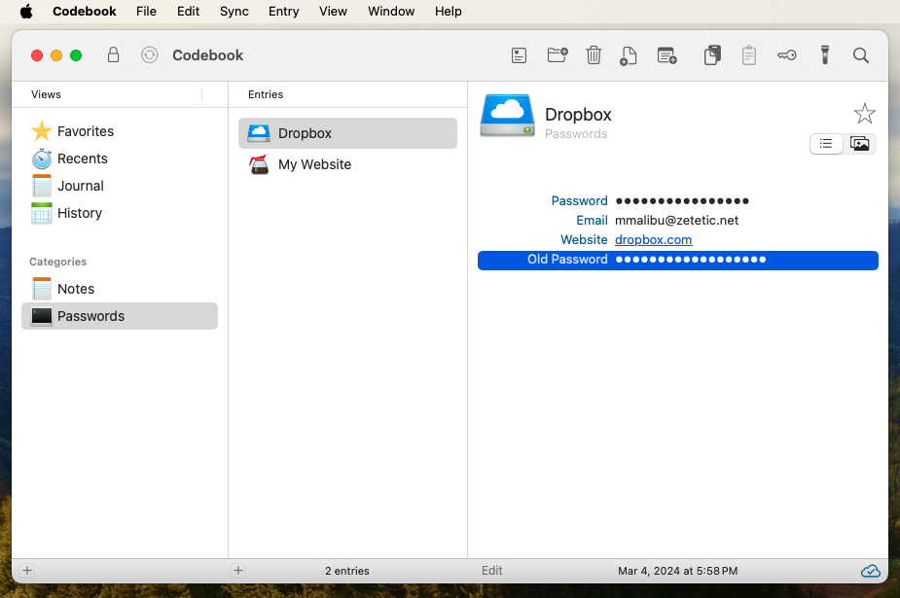Switch to list view in the segmented control
900x598 pixels.
pos(826,143)
